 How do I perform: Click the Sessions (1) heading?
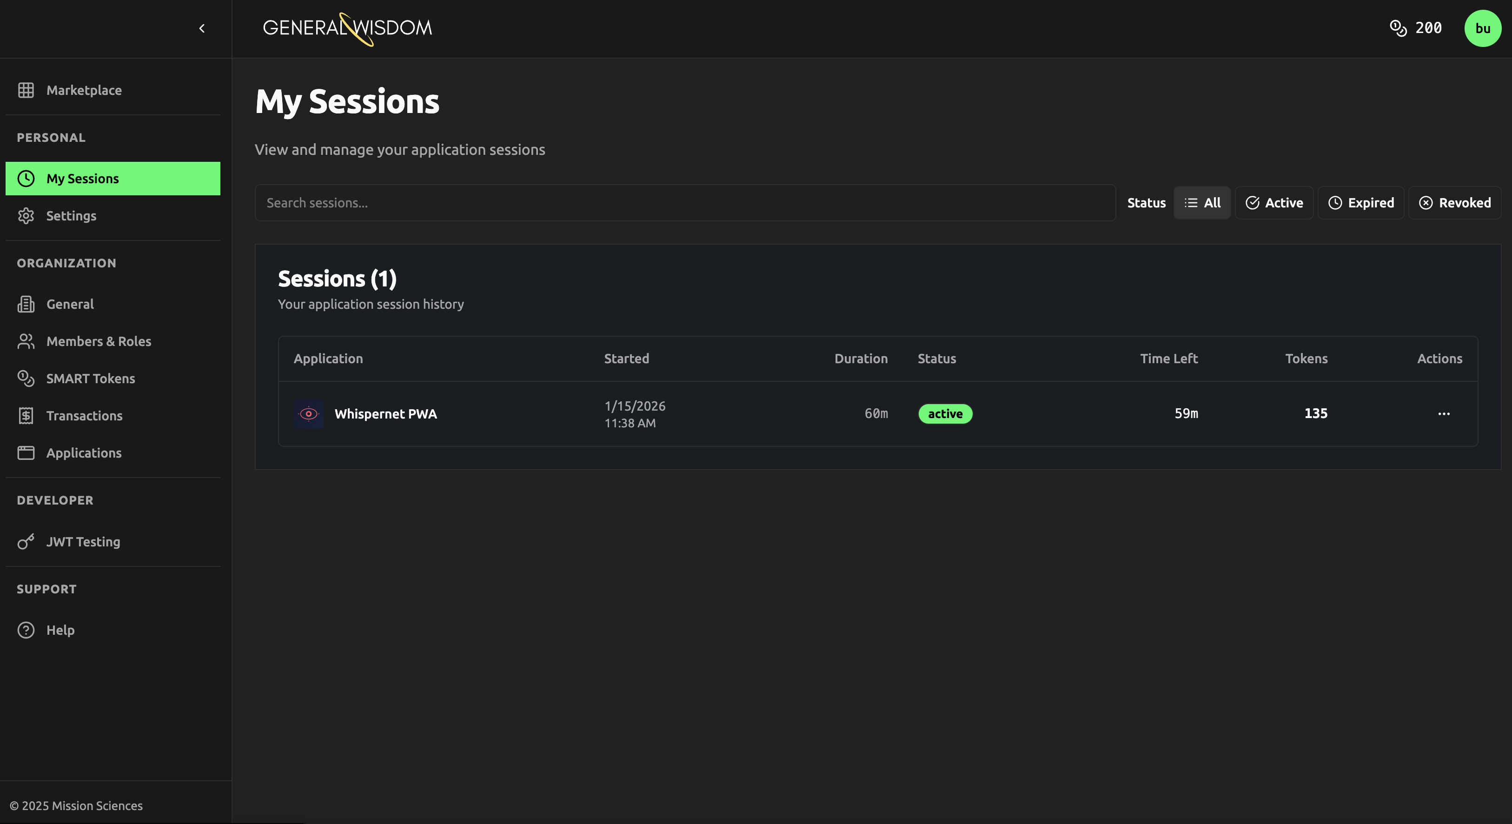pyautogui.click(x=337, y=279)
